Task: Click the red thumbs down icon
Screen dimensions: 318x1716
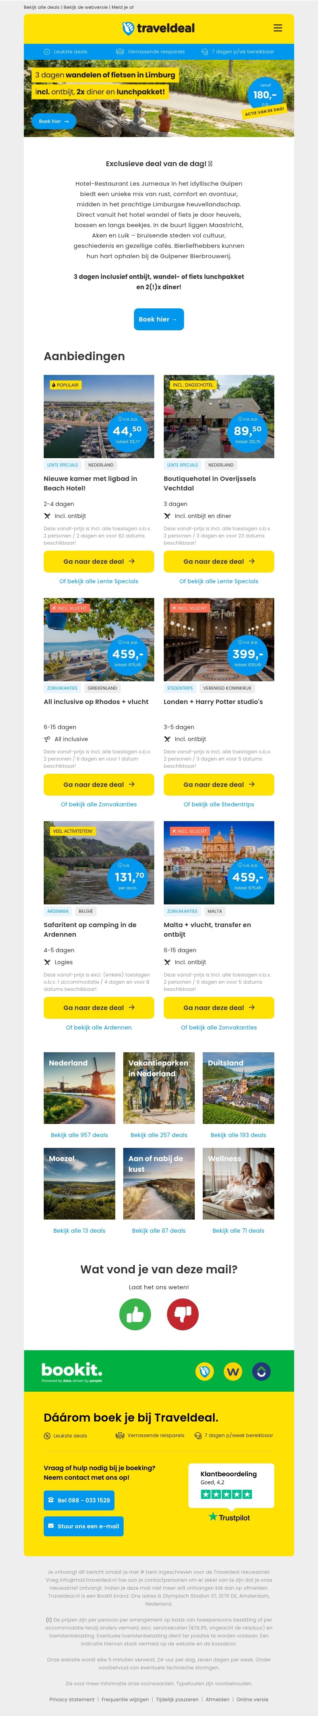Action: click(x=182, y=1314)
